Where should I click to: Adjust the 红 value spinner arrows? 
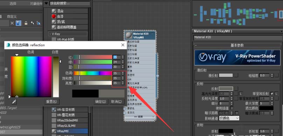click(123, 57)
